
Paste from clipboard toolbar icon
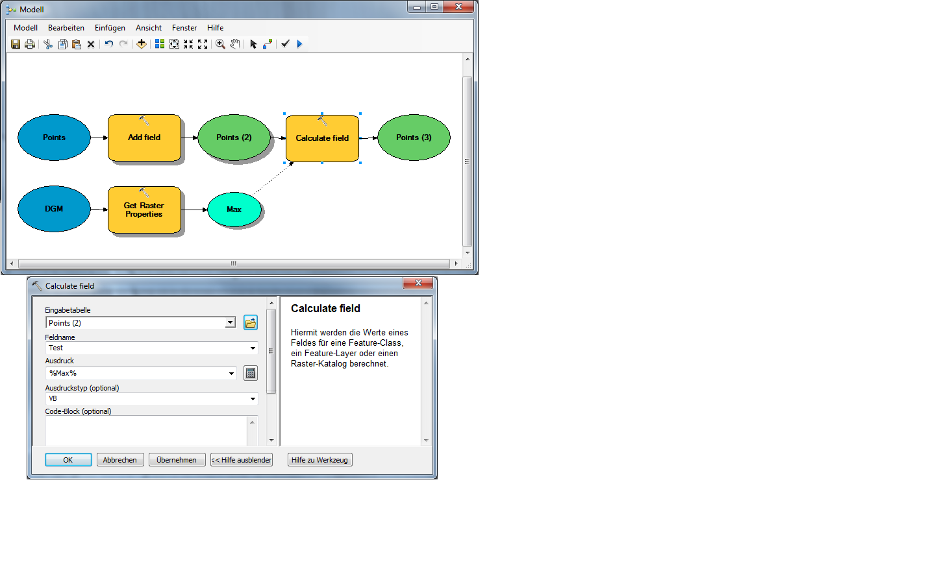point(77,44)
